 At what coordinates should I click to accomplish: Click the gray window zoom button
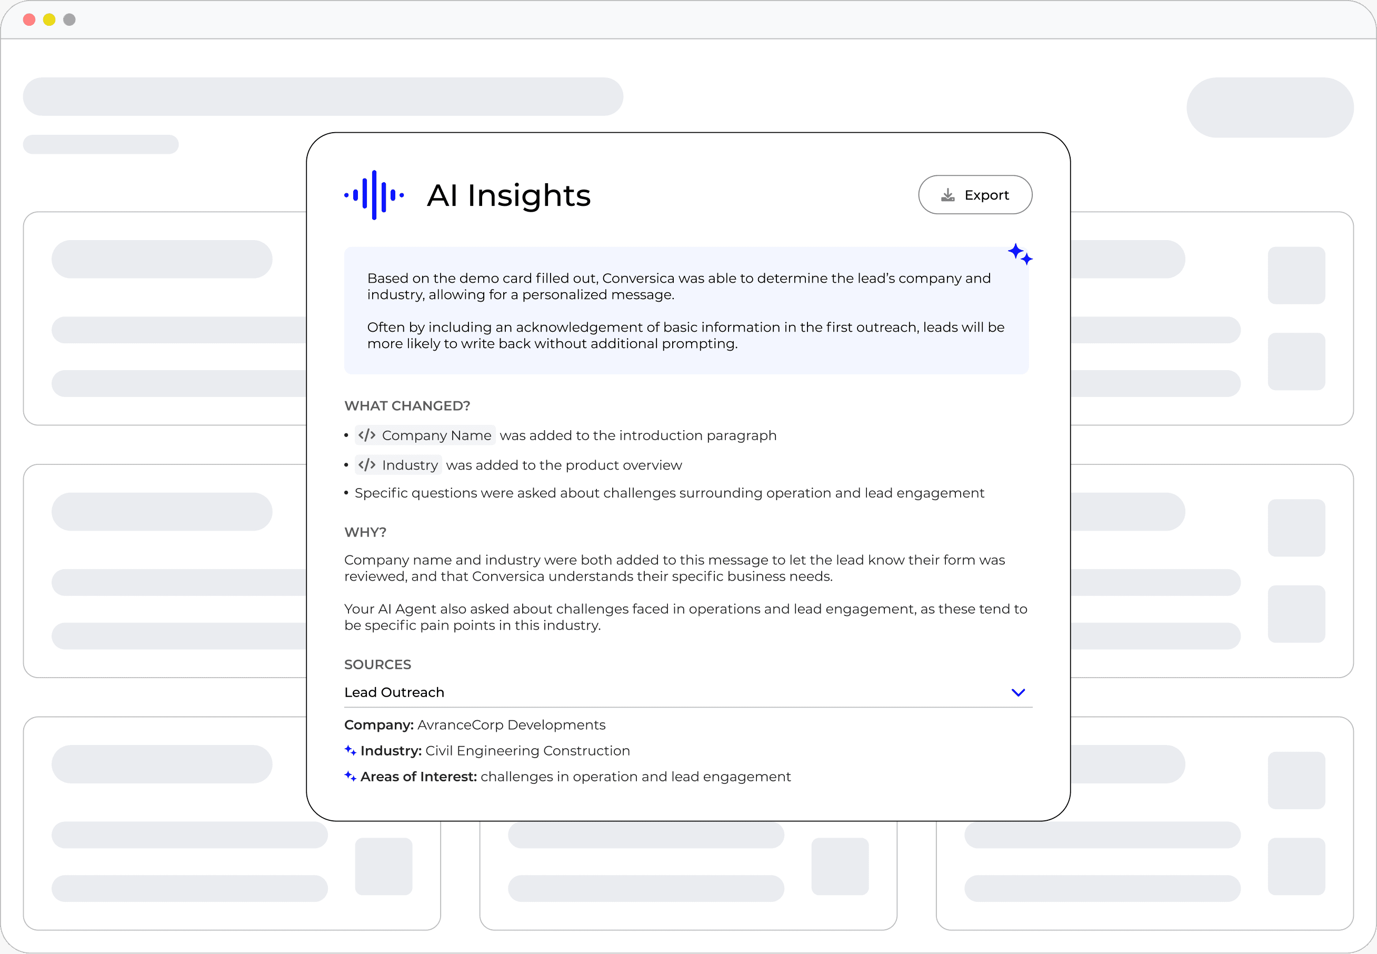(69, 19)
